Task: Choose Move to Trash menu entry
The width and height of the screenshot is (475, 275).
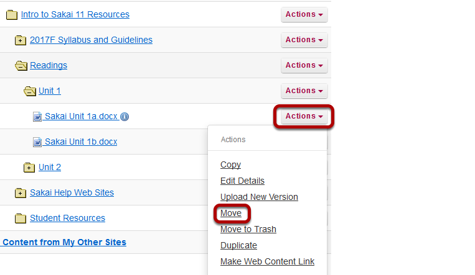Action: [x=248, y=229]
